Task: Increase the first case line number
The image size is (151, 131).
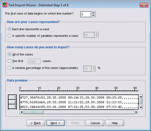Action: point(93,13)
